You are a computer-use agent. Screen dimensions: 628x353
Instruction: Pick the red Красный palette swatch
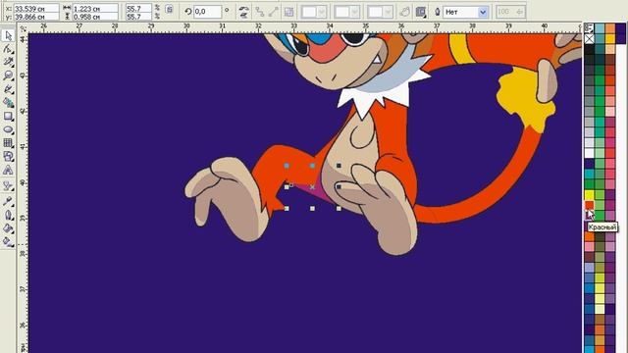coord(589,205)
